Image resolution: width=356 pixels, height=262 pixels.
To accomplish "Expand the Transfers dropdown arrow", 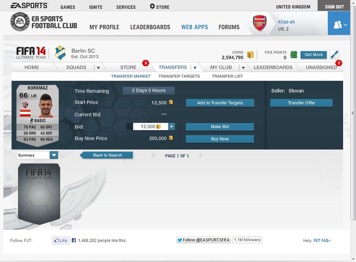I will (195, 68).
